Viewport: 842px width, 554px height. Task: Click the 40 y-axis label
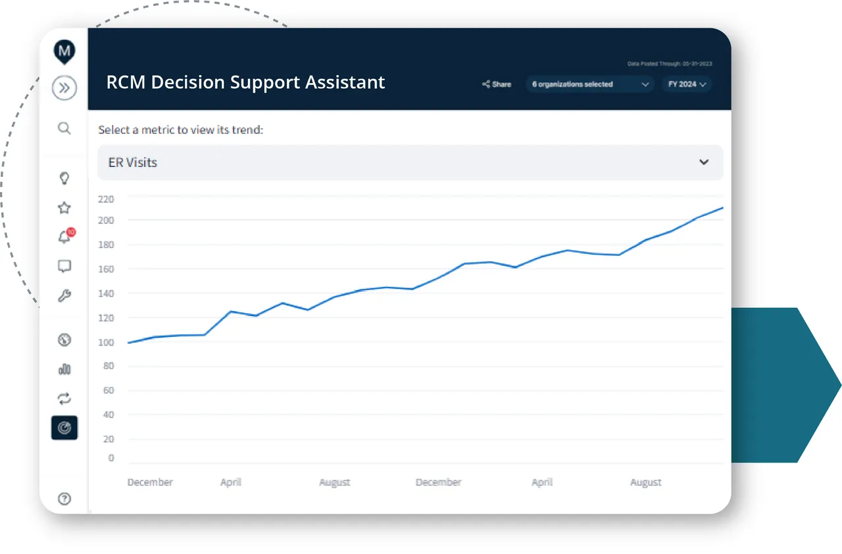(108, 415)
